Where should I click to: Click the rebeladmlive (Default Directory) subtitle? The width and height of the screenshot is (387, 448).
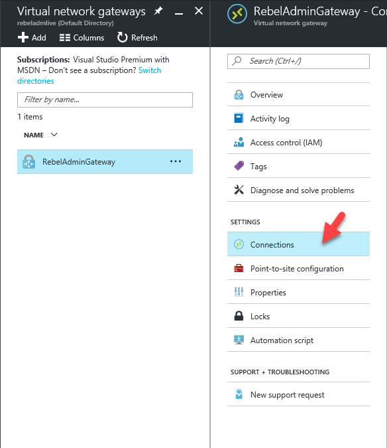66,23
